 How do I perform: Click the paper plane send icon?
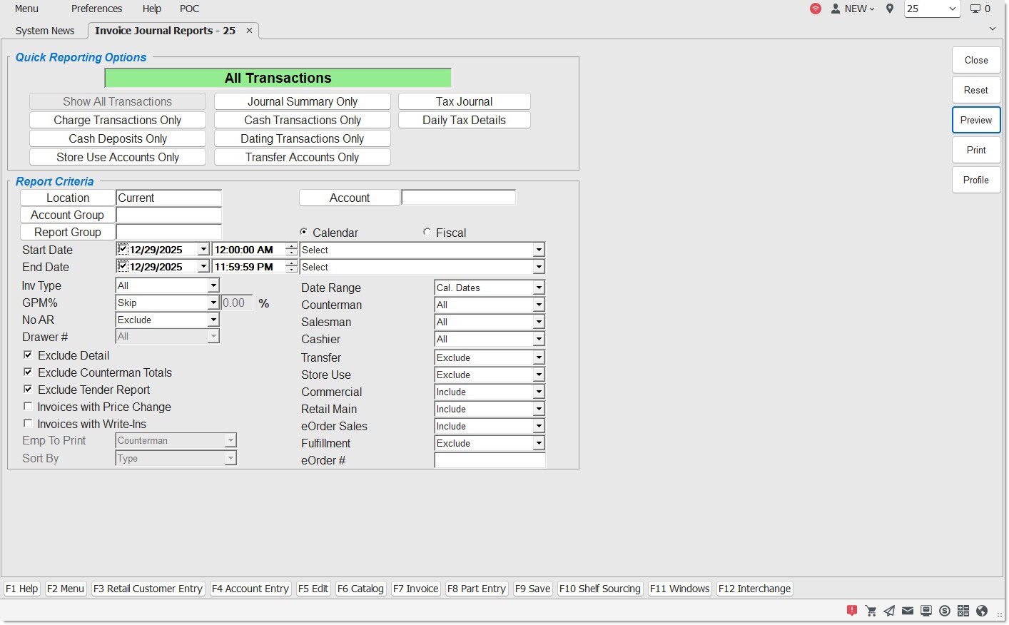coord(889,611)
